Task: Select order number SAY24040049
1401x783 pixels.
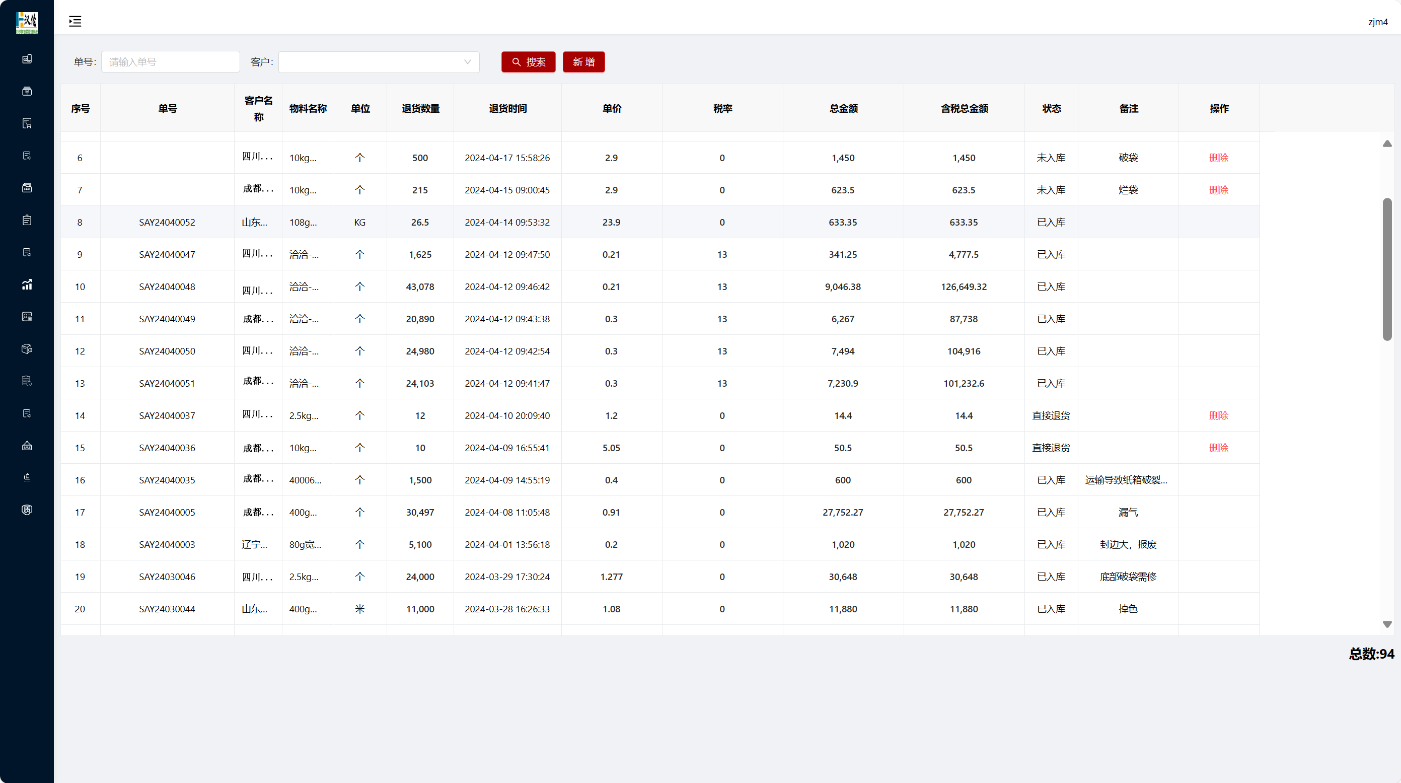Action: click(167, 319)
